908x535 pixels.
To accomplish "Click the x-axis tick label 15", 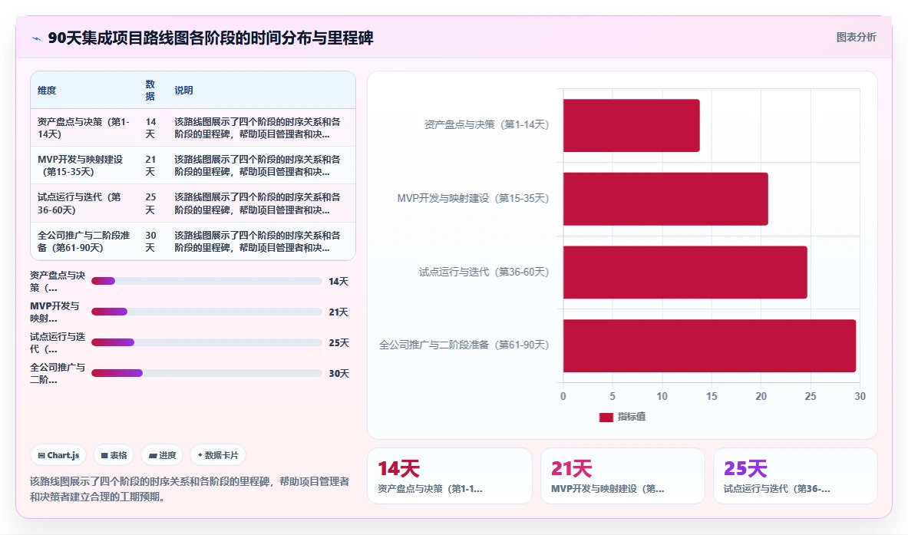I will [711, 396].
